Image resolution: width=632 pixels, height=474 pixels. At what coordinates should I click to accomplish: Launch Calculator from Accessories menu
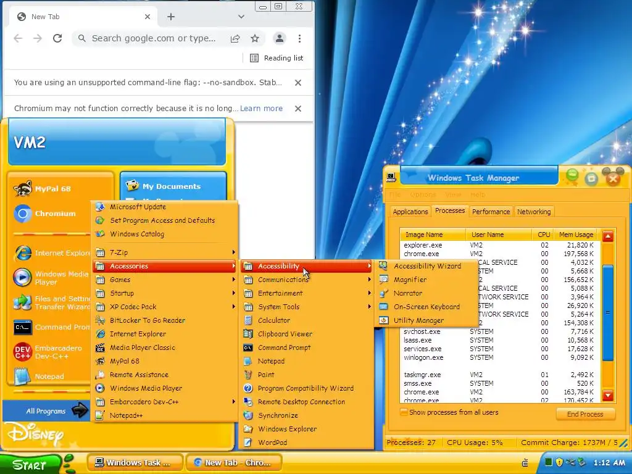[307, 320]
